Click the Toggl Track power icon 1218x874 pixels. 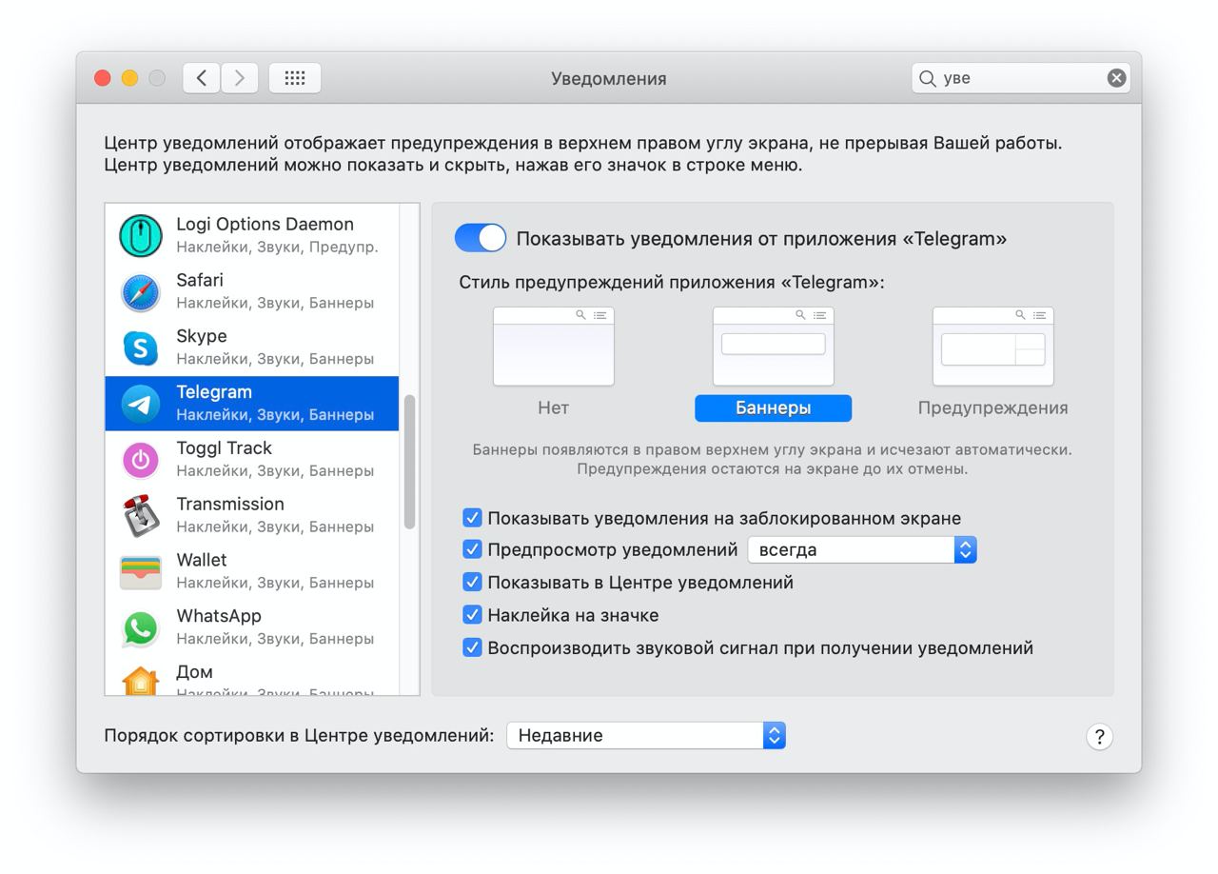141,461
